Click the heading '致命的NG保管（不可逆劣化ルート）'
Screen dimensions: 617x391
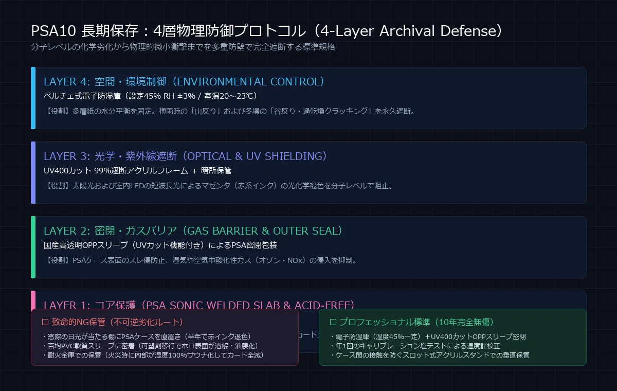point(113,322)
